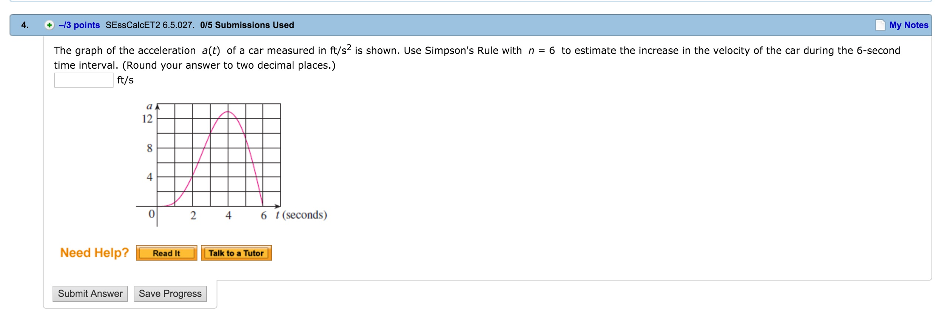Expand the green plus icon beside points
Image resolution: width=944 pixels, height=319 pixels.
click(49, 25)
